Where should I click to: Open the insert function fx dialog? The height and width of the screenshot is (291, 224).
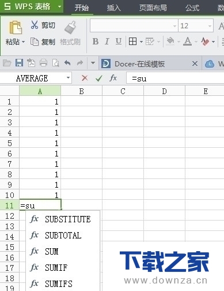tap(113, 78)
